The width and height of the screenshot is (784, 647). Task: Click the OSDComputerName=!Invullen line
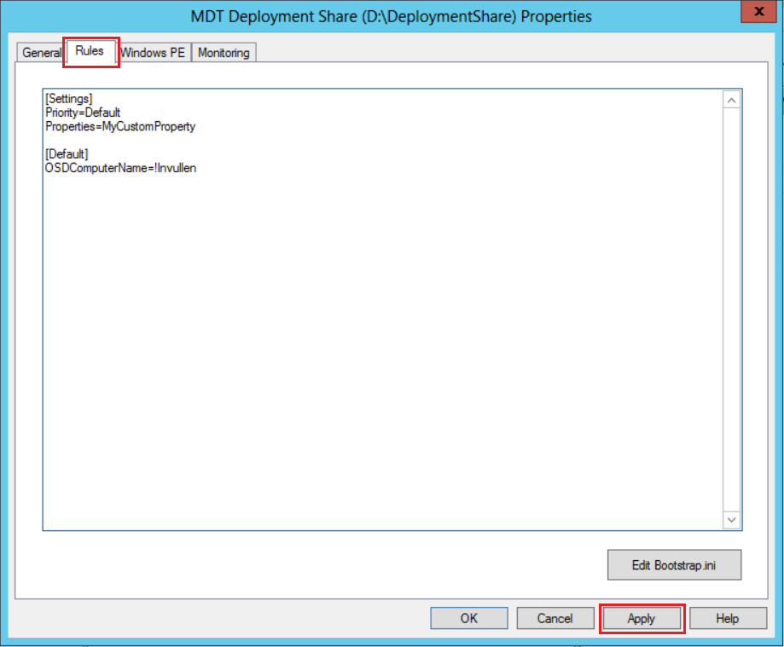pyautogui.click(x=120, y=168)
